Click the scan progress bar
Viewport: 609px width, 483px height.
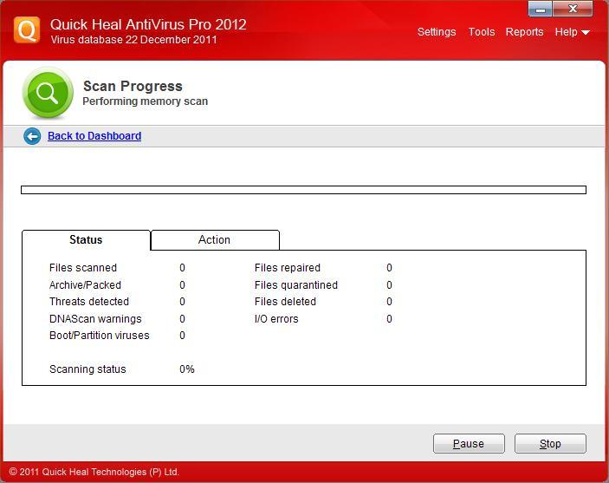click(x=303, y=190)
